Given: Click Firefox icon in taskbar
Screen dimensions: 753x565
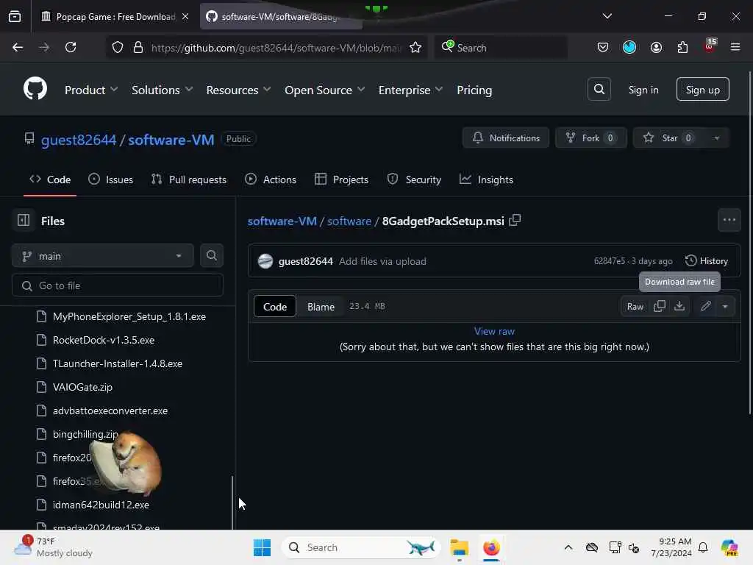Looking at the screenshot, I should point(491,547).
